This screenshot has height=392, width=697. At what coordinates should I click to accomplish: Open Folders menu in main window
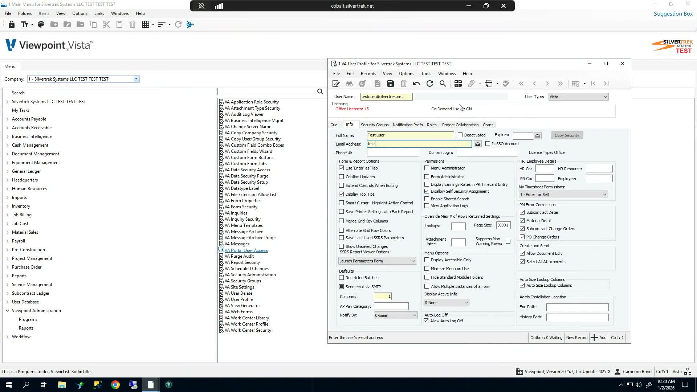[x=25, y=13]
